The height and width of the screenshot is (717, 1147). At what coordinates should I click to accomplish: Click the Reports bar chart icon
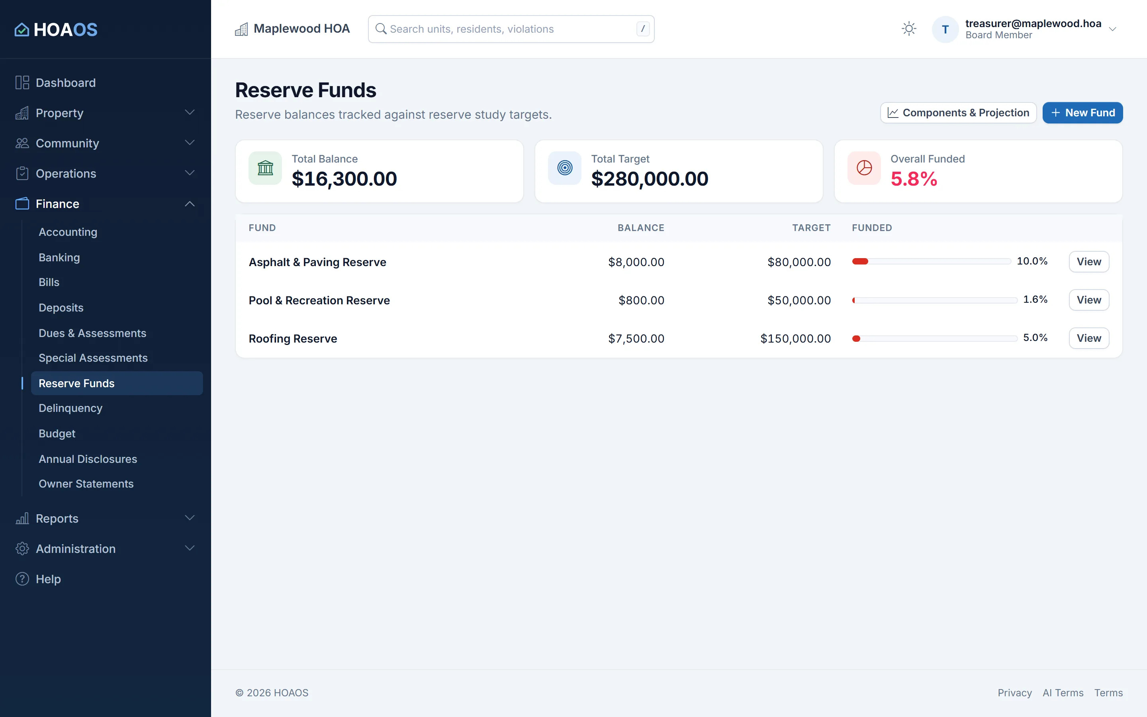pos(22,518)
